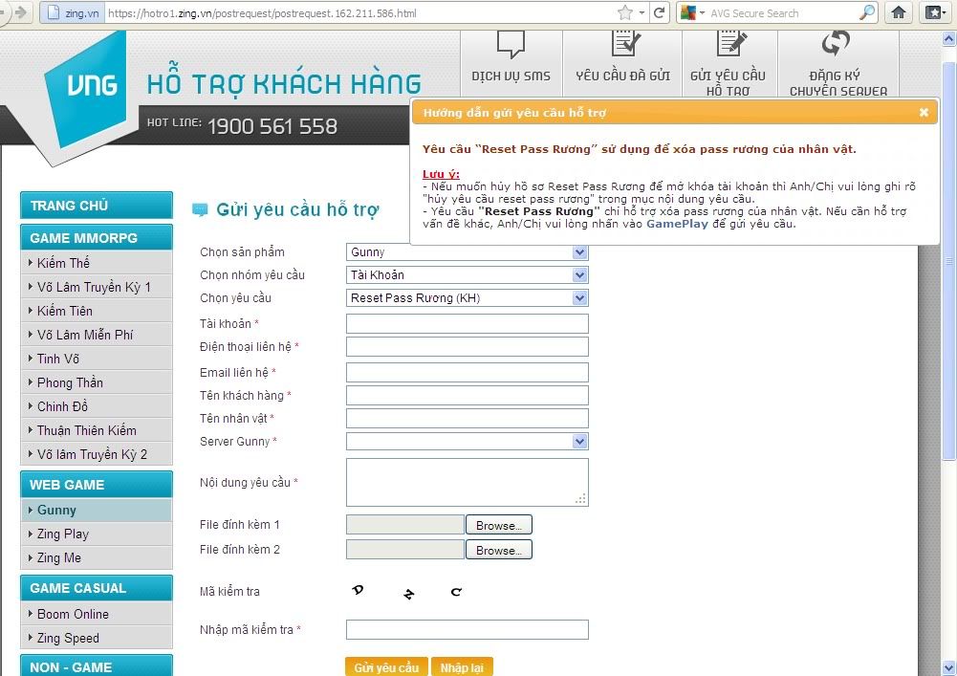Click the Nhập mã kiểm tra field
957x676 pixels.
[x=467, y=629]
